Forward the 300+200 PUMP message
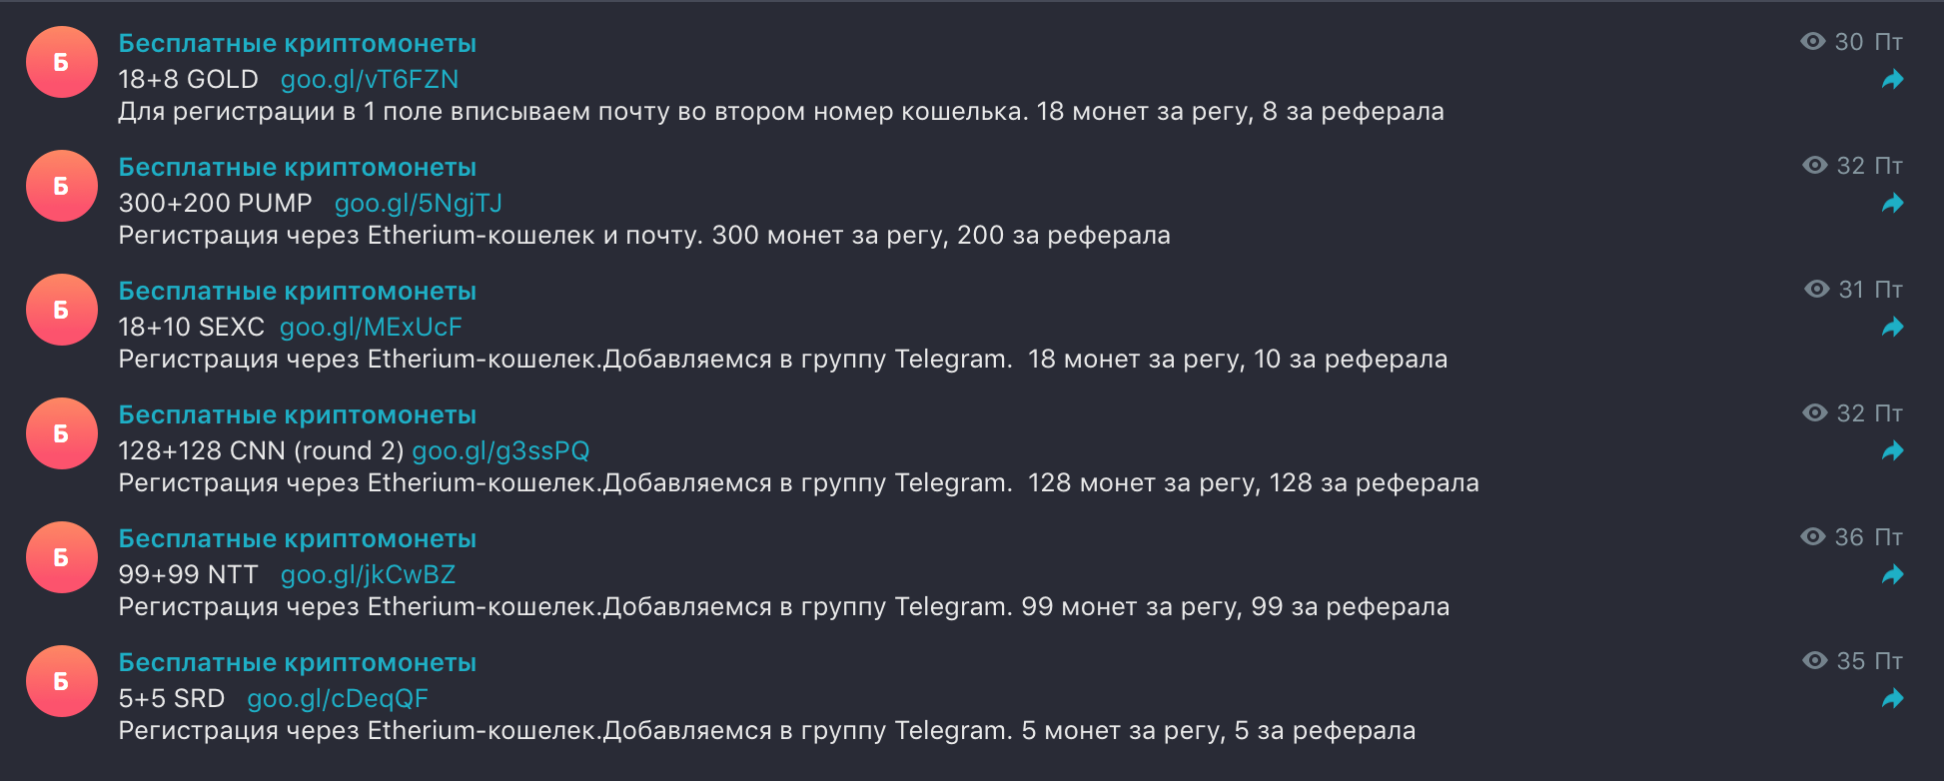 1892,204
